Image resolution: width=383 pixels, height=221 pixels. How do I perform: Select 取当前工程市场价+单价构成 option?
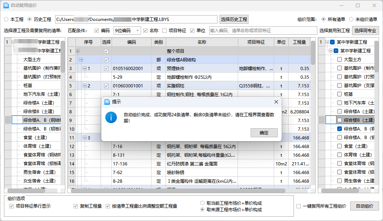tap(203, 203)
